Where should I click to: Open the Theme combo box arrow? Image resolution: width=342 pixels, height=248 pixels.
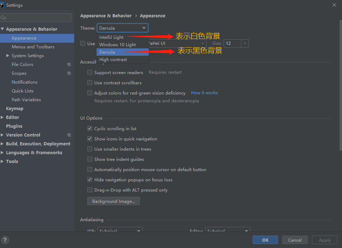tap(144, 28)
